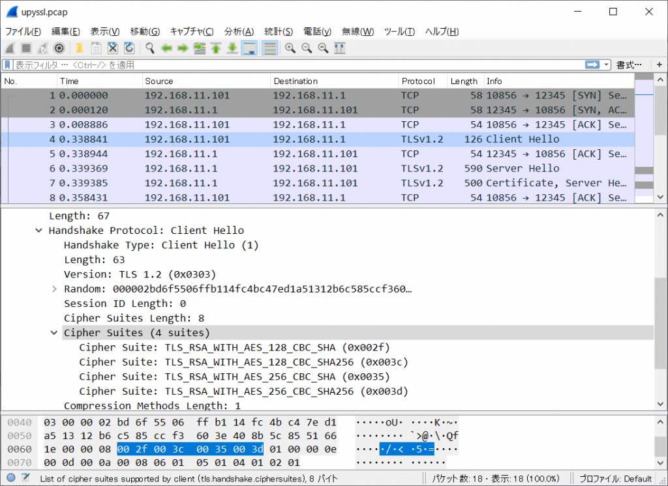Click the filter toolbar plus button
This screenshot has height=486, width=668.
pos(660,64)
